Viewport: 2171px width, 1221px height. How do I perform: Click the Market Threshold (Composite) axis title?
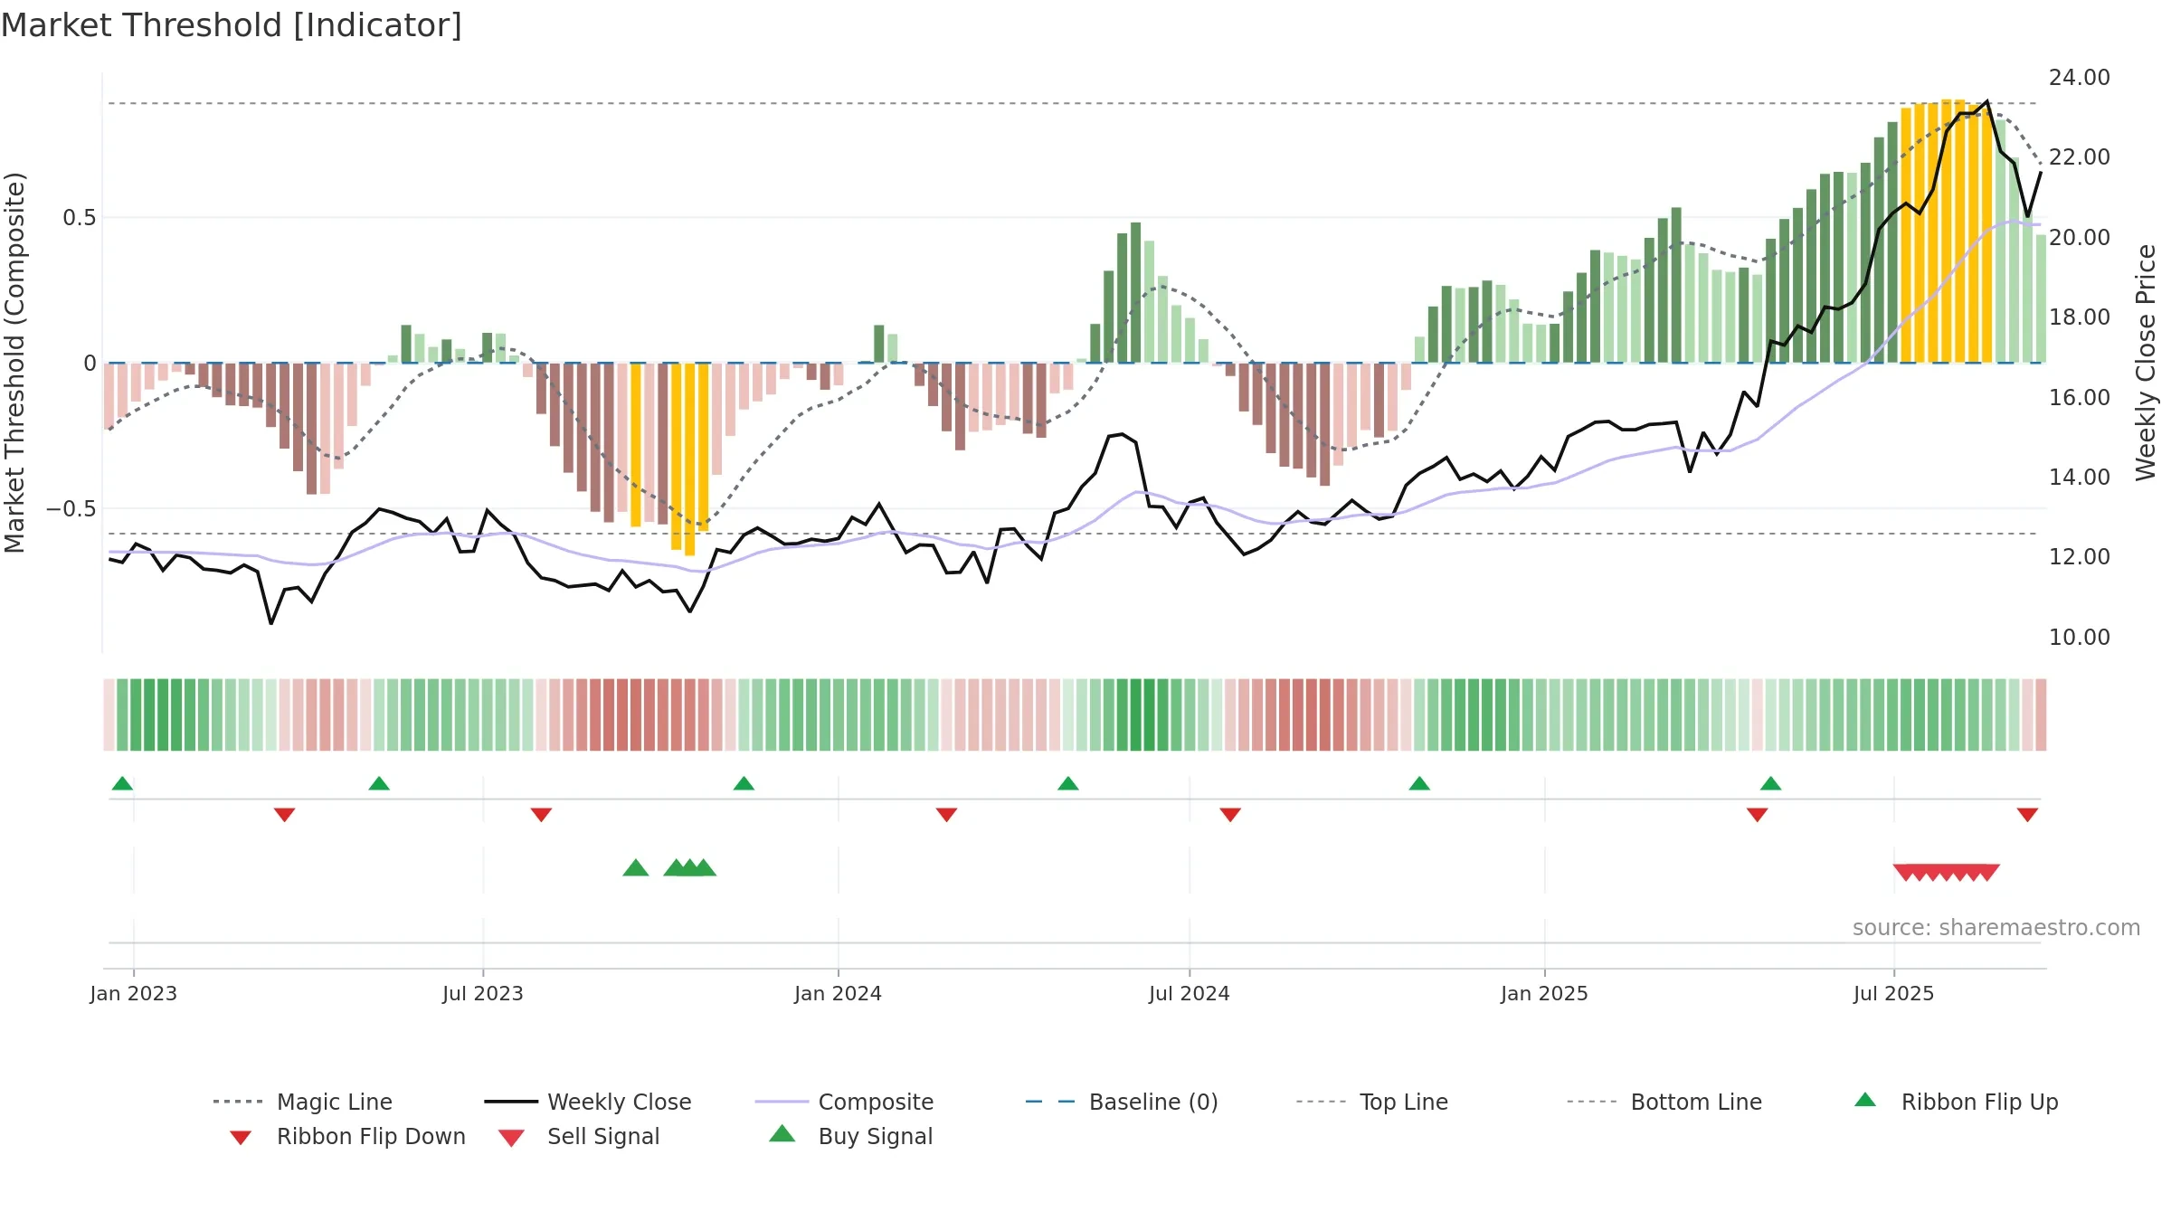[x=14, y=363]
